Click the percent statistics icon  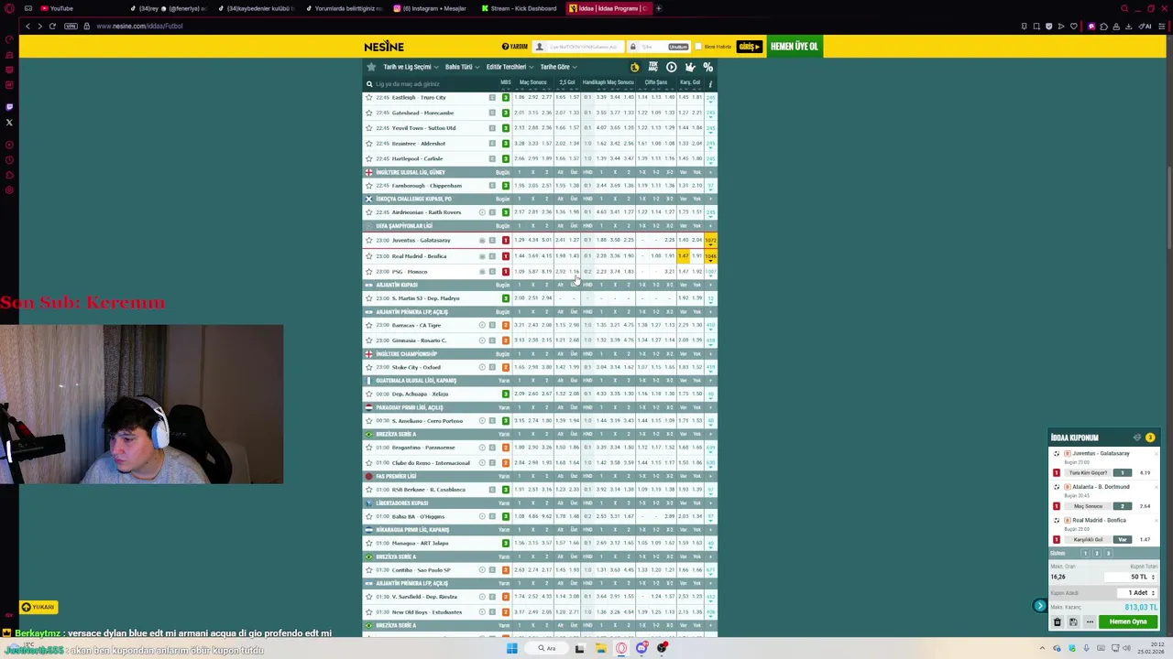click(707, 67)
